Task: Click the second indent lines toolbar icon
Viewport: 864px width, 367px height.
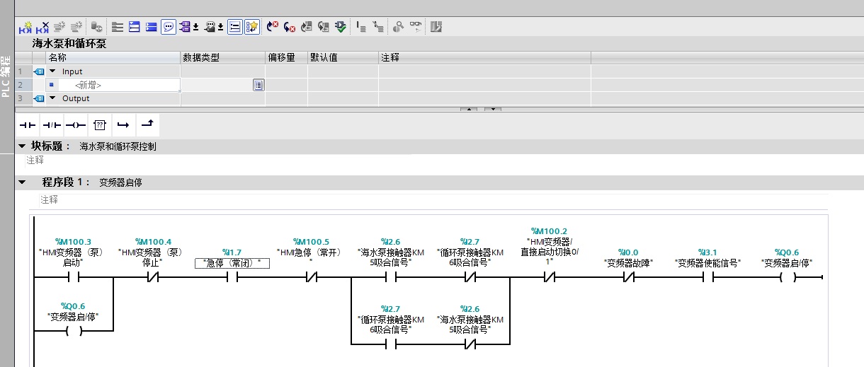Action: [x=378, y=27]
